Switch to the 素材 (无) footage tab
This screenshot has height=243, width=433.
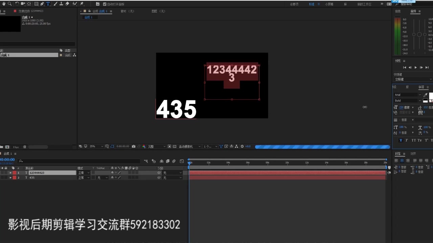(128, 11)
